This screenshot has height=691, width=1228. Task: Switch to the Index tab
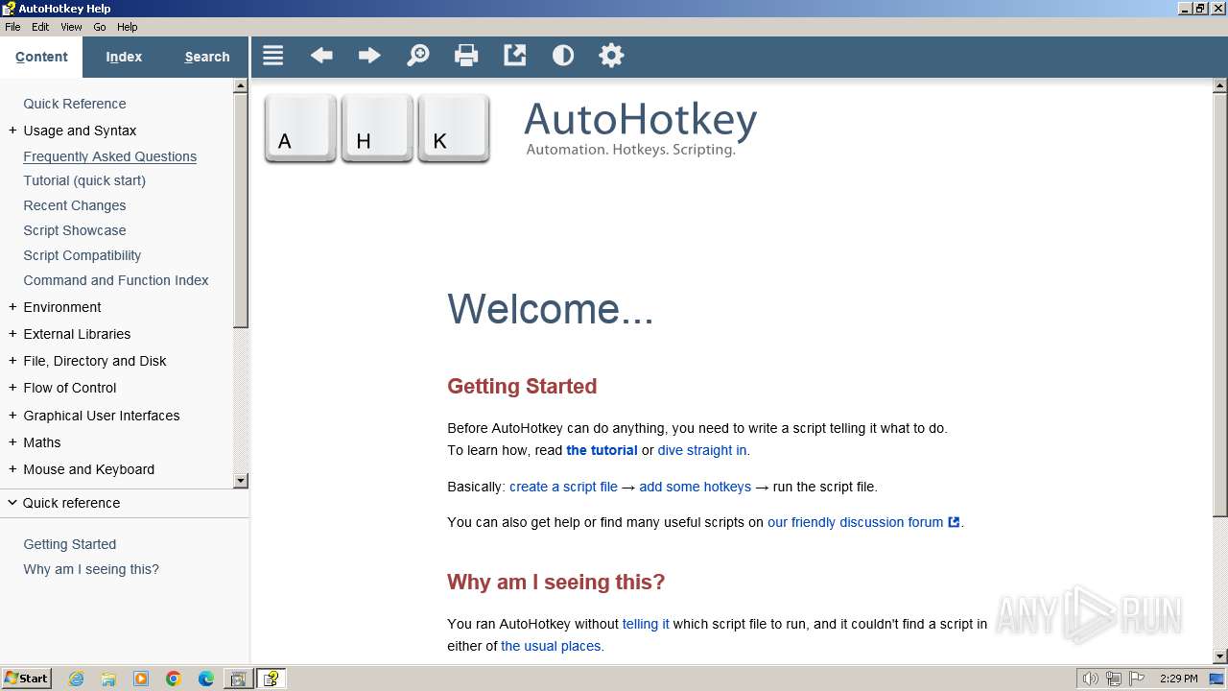124,57
